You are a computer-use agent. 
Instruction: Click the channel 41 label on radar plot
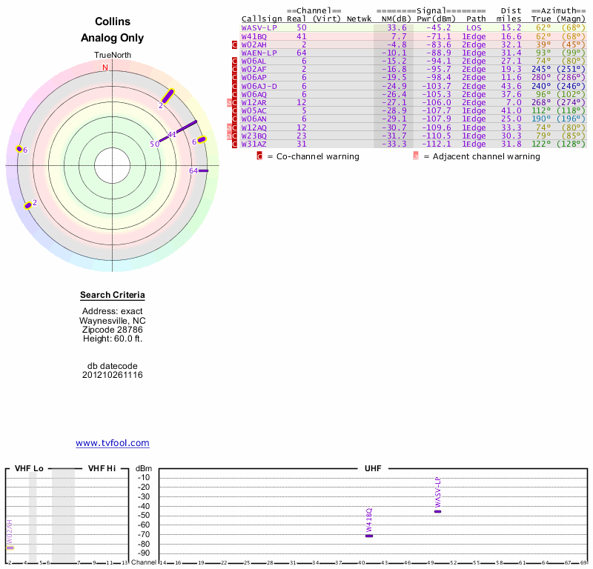coord(171,135)
